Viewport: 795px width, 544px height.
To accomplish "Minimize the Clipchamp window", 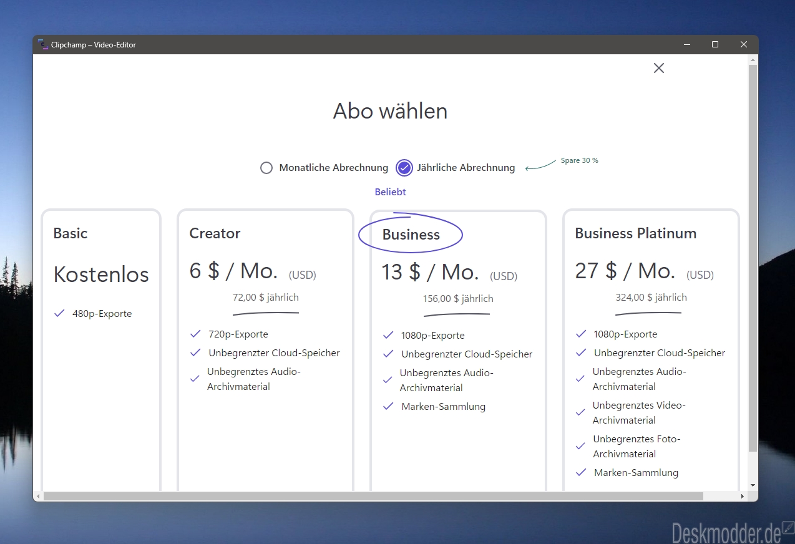I will point(687,45).
